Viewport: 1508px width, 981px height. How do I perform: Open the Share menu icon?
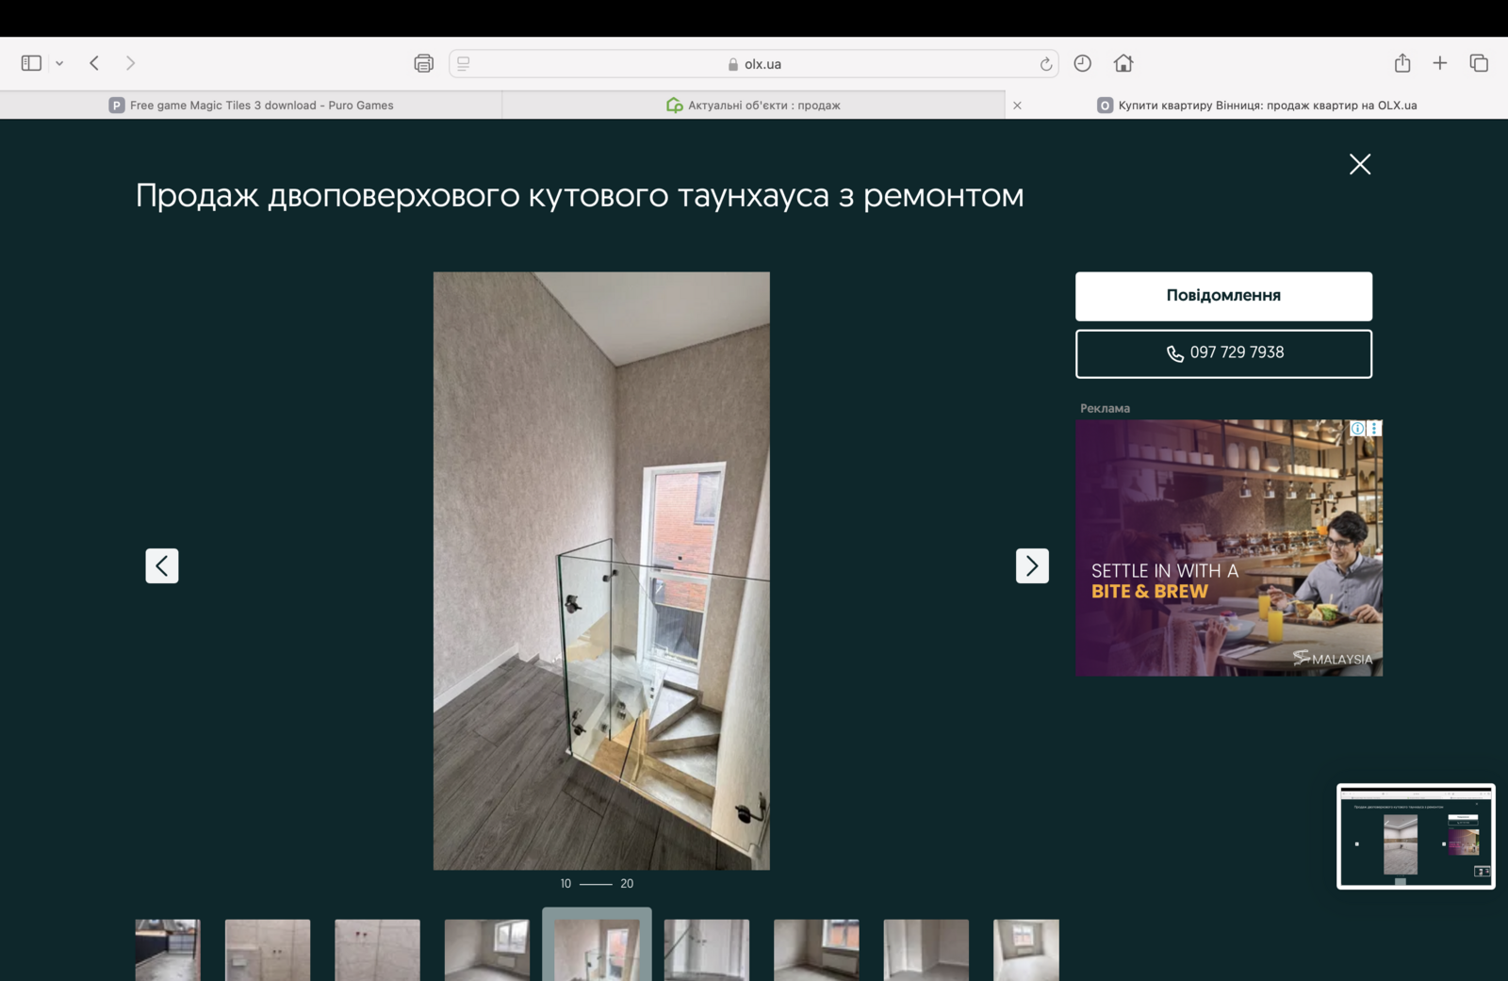1402,63
